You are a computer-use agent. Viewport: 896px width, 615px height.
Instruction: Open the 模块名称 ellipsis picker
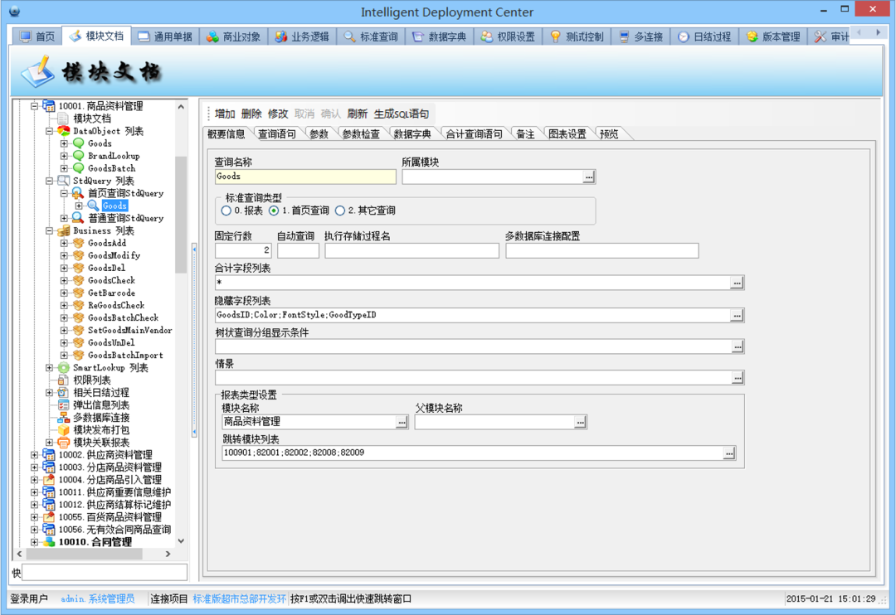pyautogui.click(x=402, y=422)
